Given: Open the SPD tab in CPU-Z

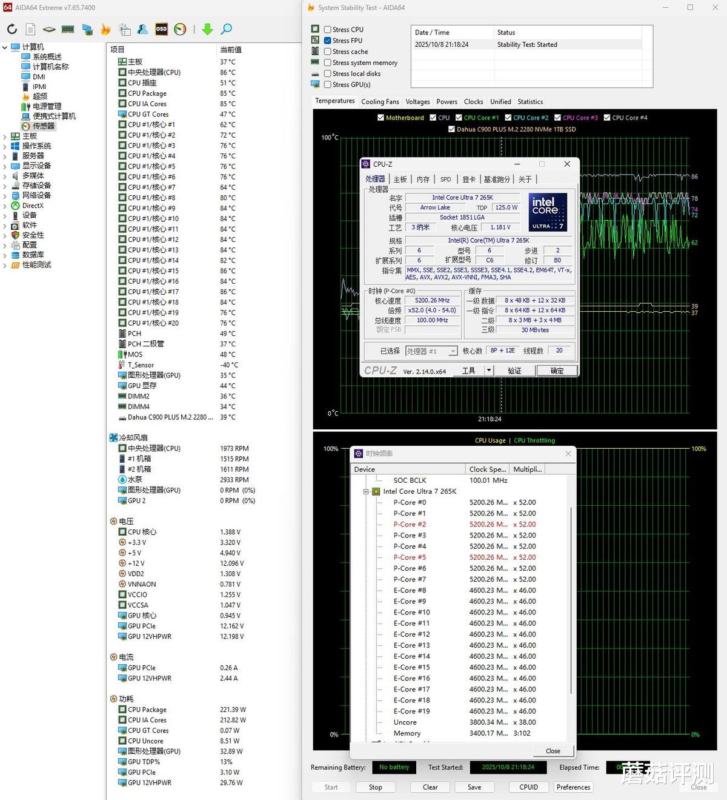Looking at the screenshot, I should coord(446,180).
